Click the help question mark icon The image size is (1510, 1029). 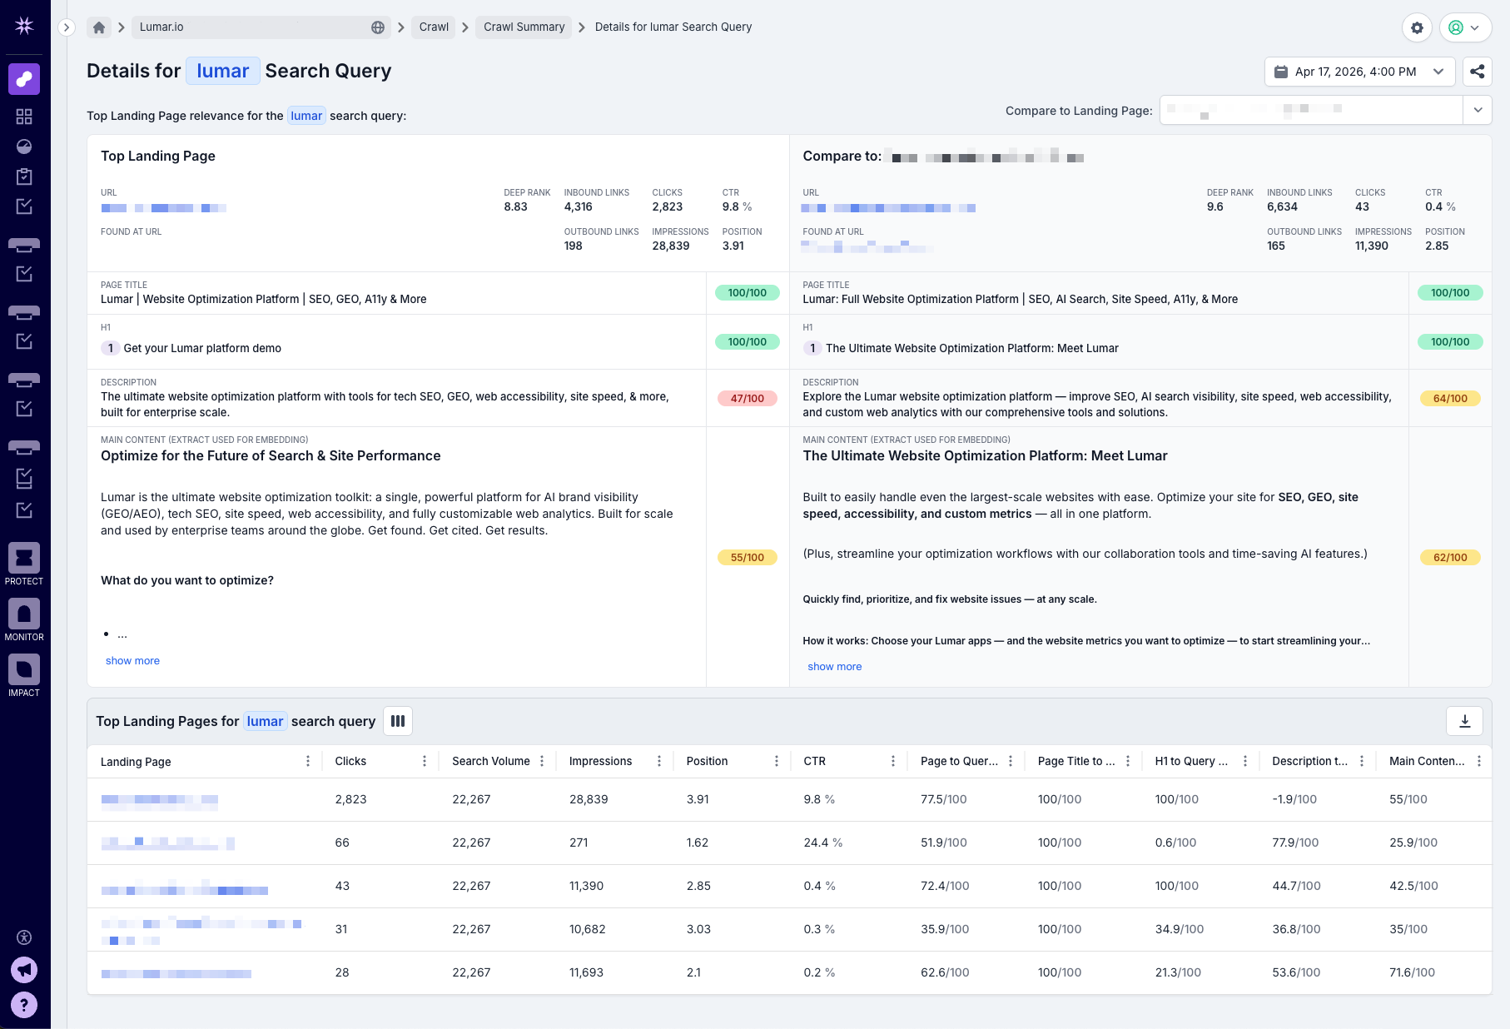pos(24,1005)
